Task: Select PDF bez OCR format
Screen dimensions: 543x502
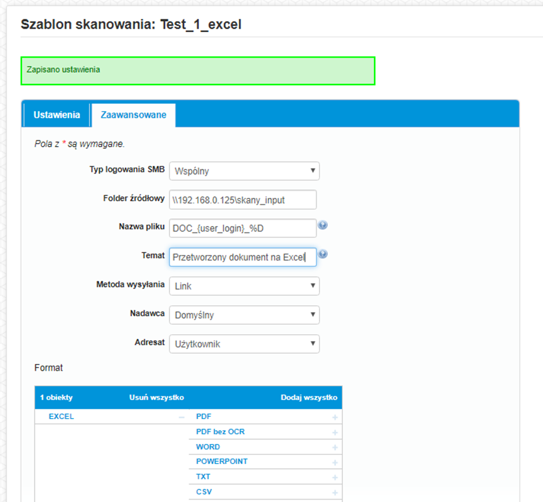Action: point(220,432)
